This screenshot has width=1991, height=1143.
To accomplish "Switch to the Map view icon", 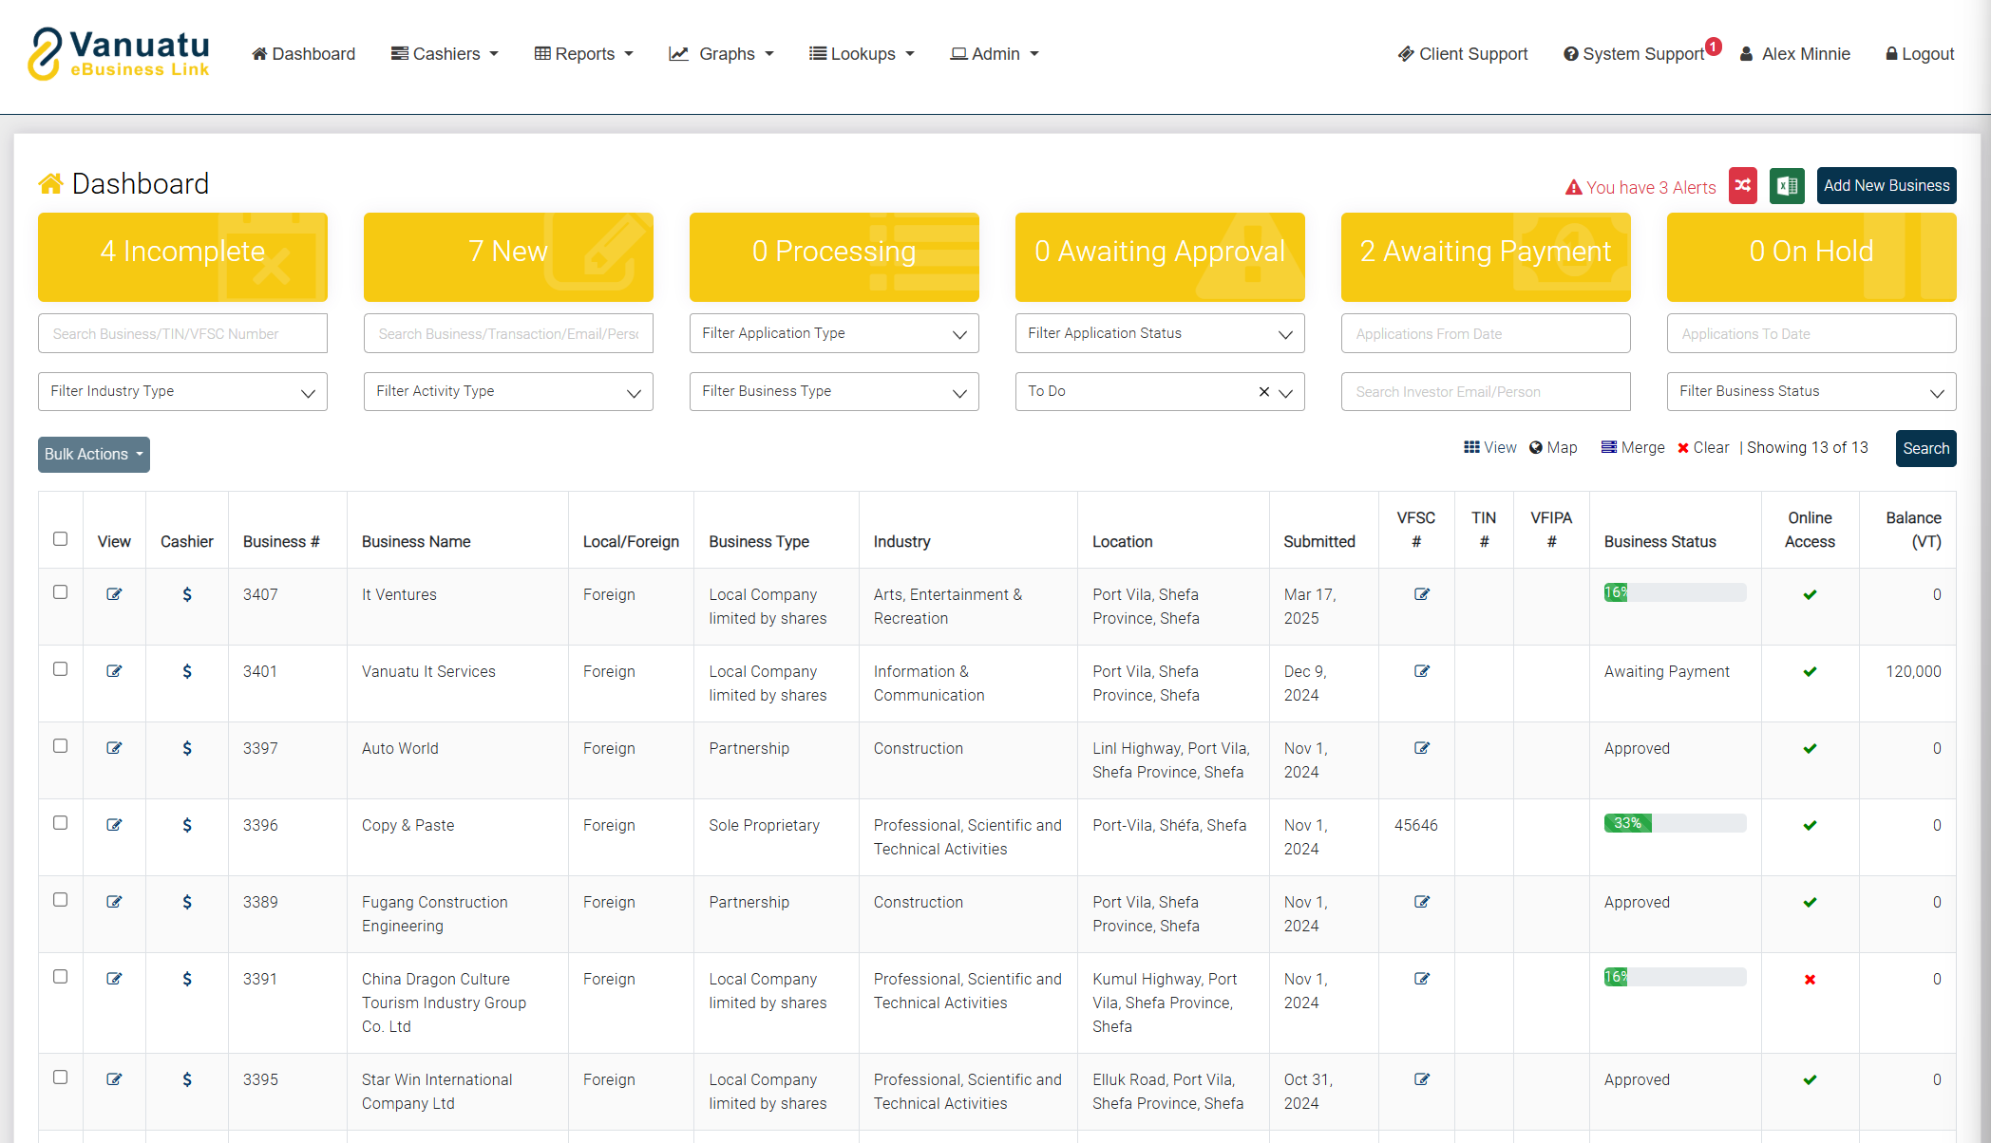I will [x=1552, y=448].
